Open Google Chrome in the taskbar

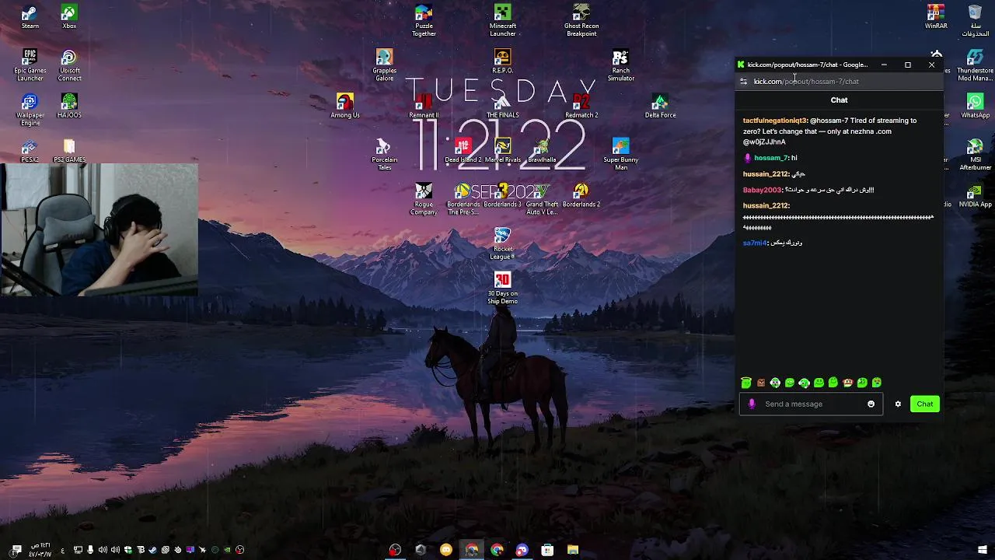pyautogui.click(x=497, y=550)
